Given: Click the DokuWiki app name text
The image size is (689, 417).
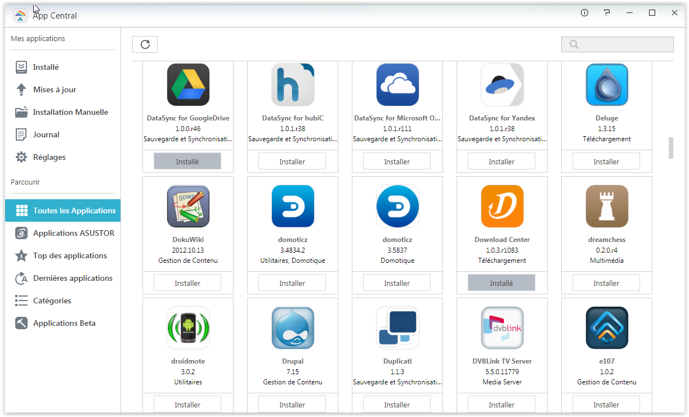Looking at the screenshot, I should (188, 240).
